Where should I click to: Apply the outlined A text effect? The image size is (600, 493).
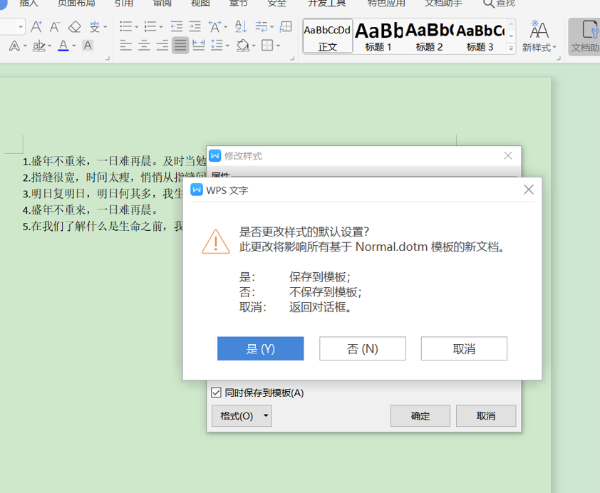tap(14, 46)
